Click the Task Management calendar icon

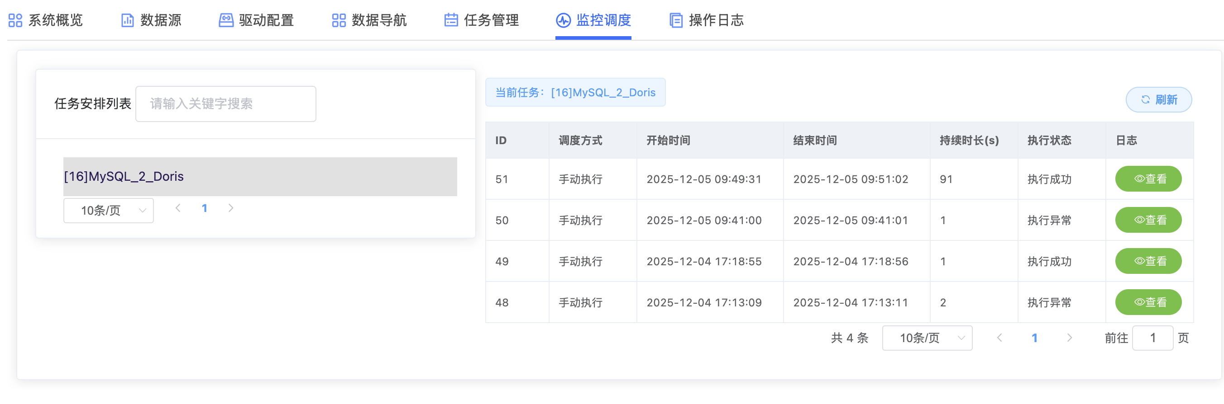point(450,20)
